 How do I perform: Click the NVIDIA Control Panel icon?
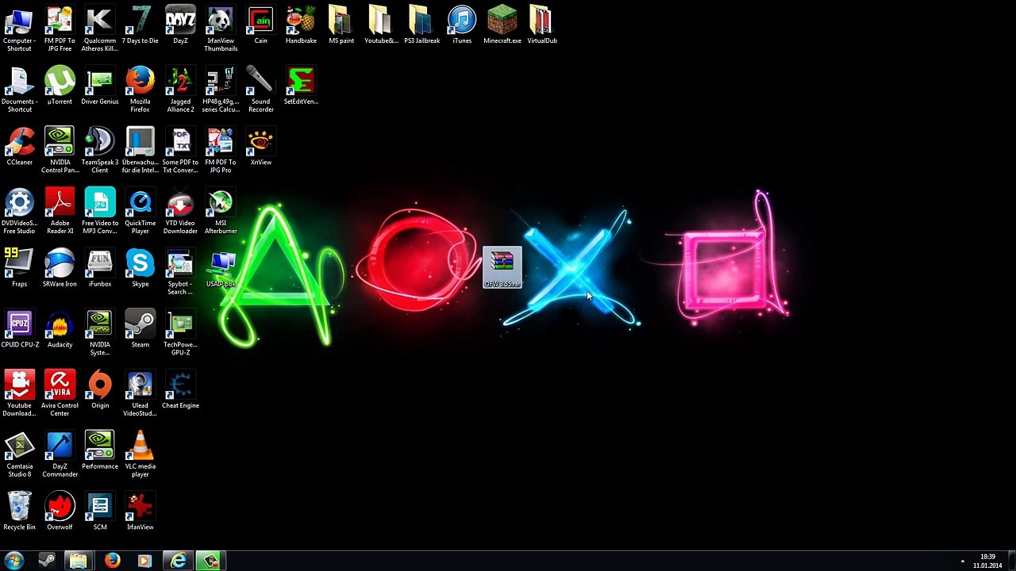(x=60, y=151)
